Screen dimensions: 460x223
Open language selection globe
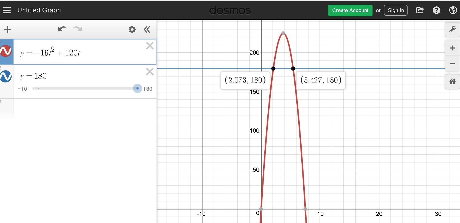click(453, 10)
